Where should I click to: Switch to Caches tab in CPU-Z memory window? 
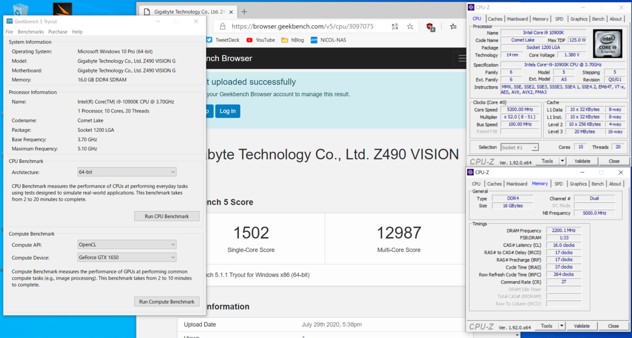pyautogui.click(x=495, y=184)
